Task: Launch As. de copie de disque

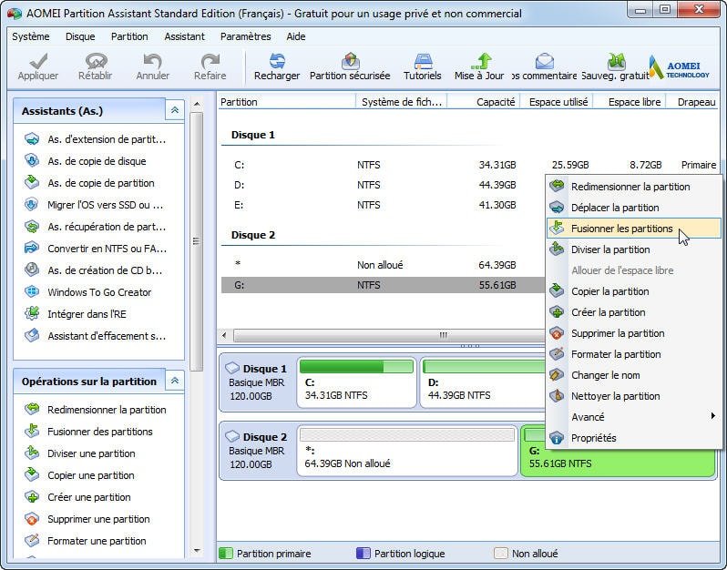Action: [x=86, y=161]
